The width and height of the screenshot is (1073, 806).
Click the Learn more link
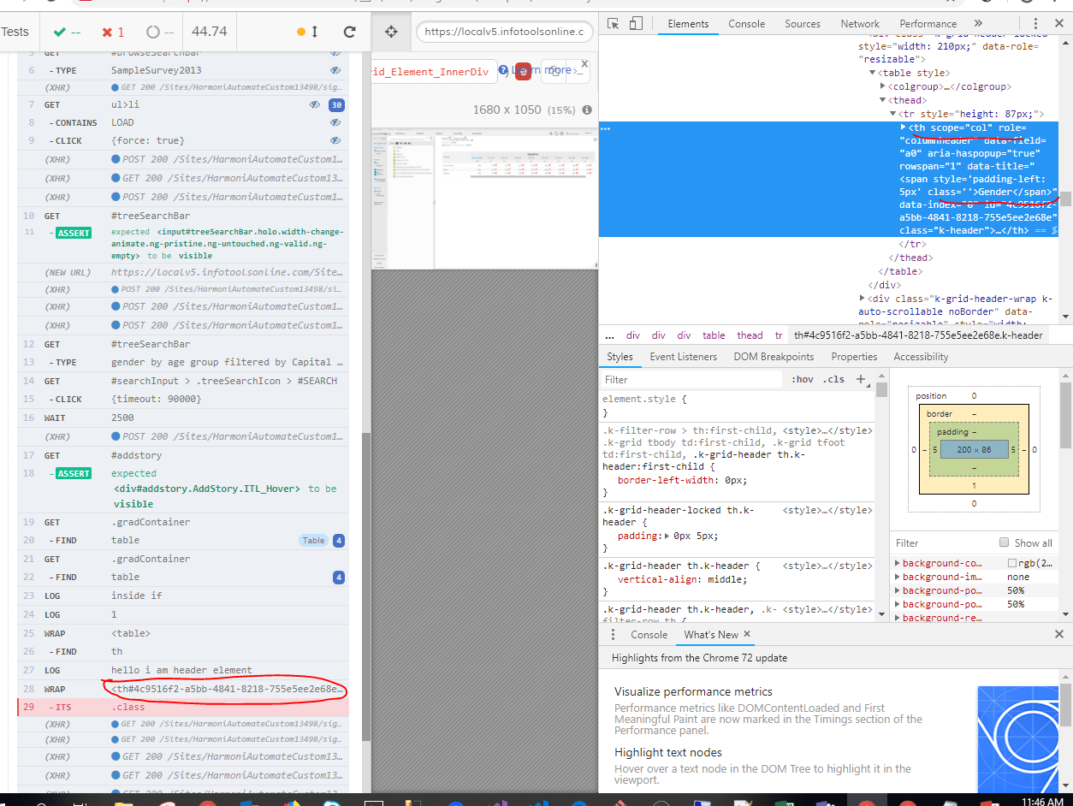(541, 70)
